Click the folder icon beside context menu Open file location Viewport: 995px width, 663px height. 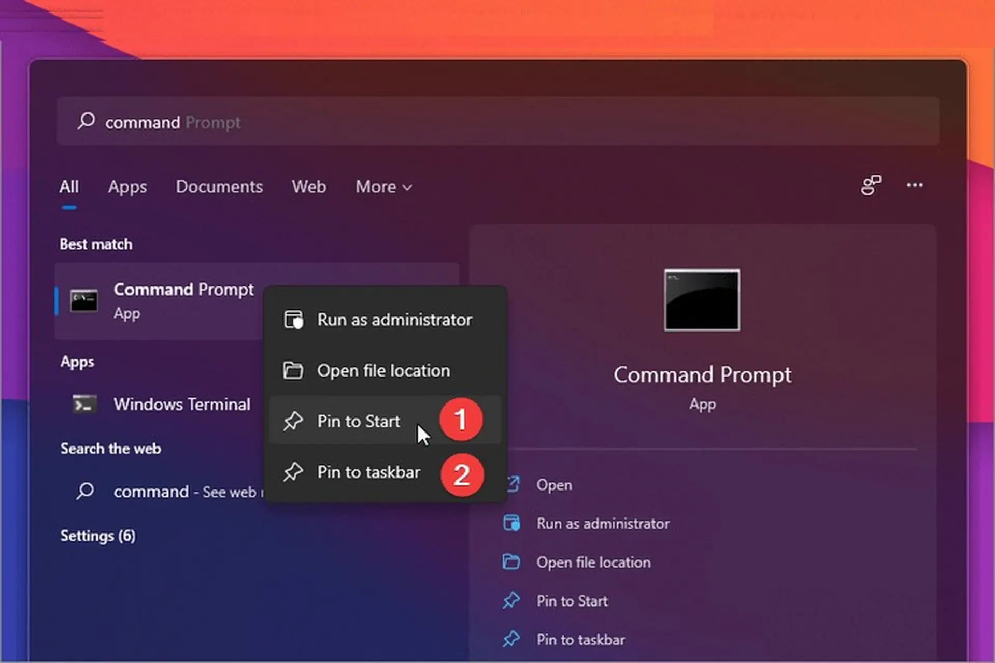(x=293, y=370)
